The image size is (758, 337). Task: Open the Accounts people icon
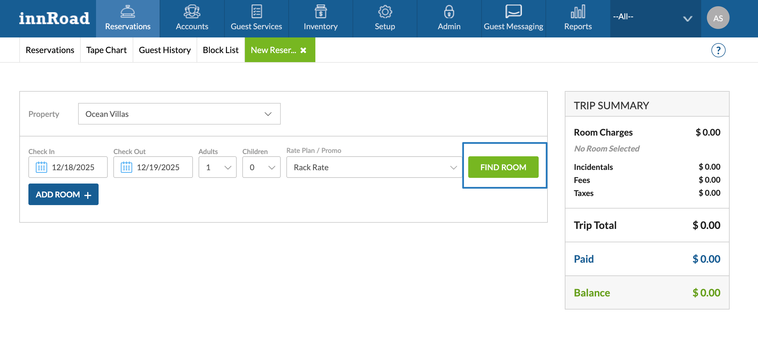click(x=192, y=12)
